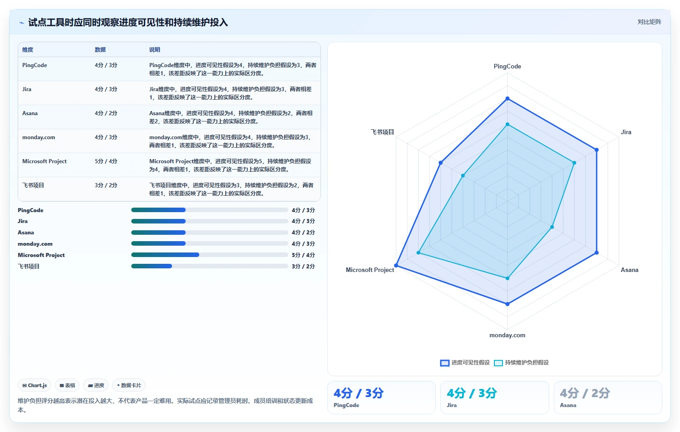Select the PingCode cell in the table
The image size is (680, 432).
[54, 69]
